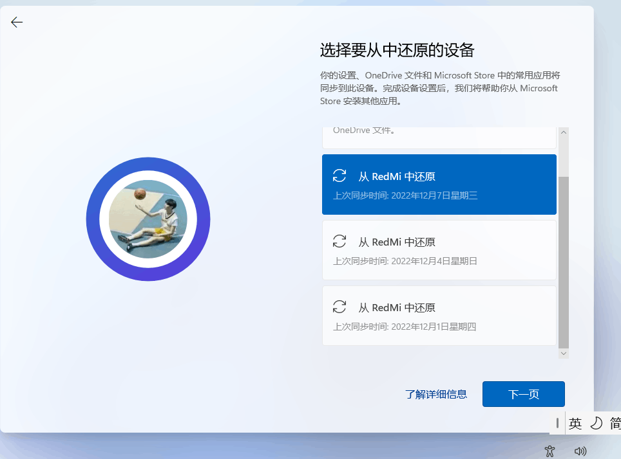Click heading 选择要从中还原的设备
Image resolution: width=621 pixels, height=459 pixels.
(x=397, y=50)
